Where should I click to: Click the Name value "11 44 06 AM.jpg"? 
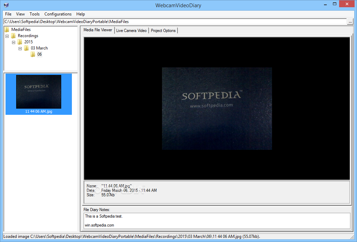pos(116,186)
